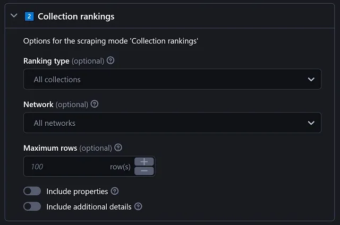Open help tooltip for Ranking type
This screenshot has height=225, width=340.
point(110,60)
